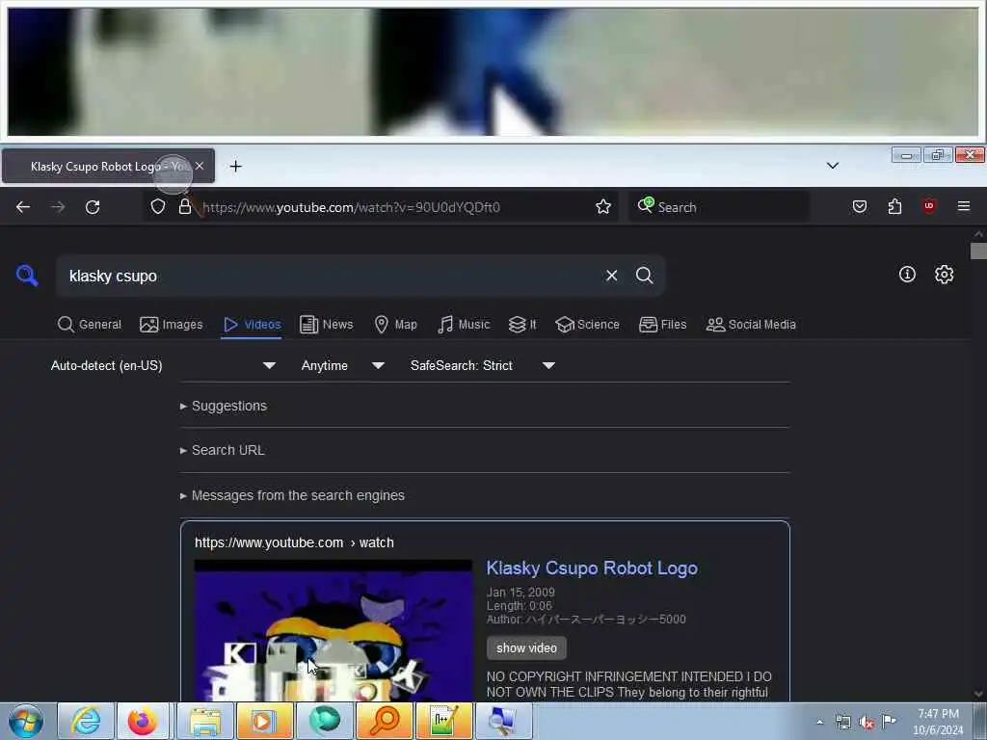Switch to the Music category
The width and height of the screenshot is (987, 740).
pos(464,325)
